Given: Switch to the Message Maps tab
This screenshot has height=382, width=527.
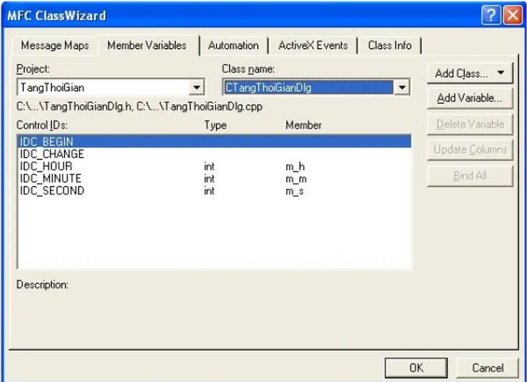Looking at the screenshot, I should click(55, 46).
